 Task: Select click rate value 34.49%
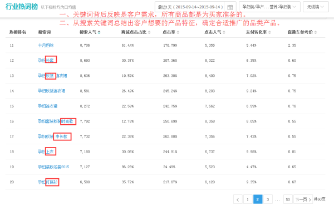coord(169,167)
